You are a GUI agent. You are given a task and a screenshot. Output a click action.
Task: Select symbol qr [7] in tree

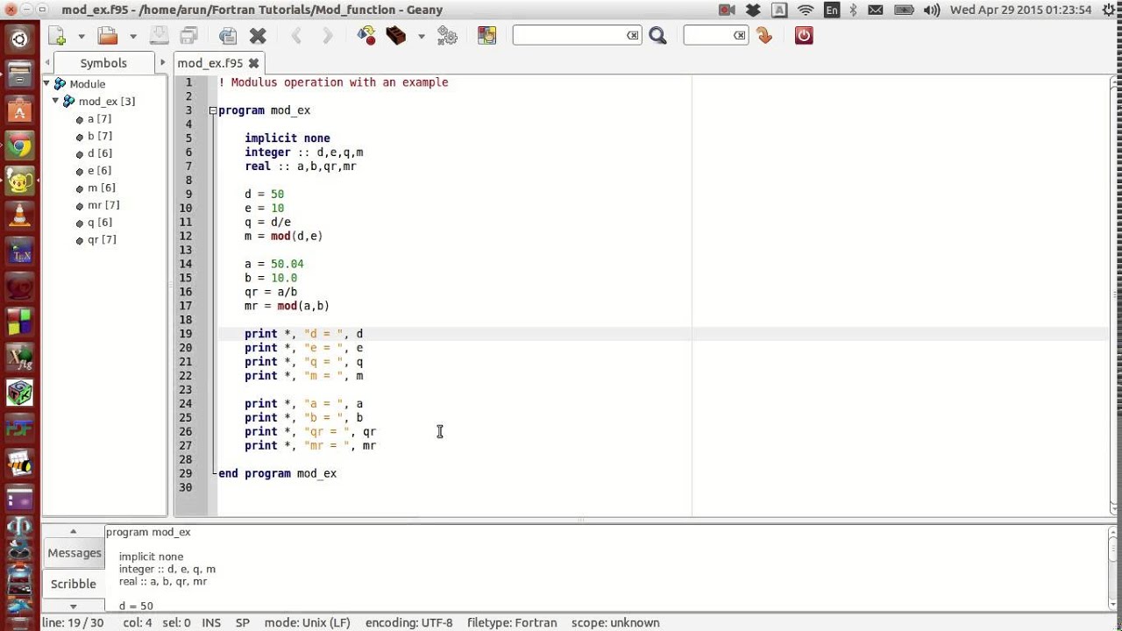click(102, 239)
